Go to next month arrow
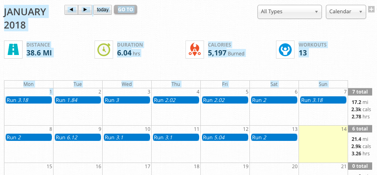This screenshot has width=377, height=175. pyautogui.click(x=85, y=9)
